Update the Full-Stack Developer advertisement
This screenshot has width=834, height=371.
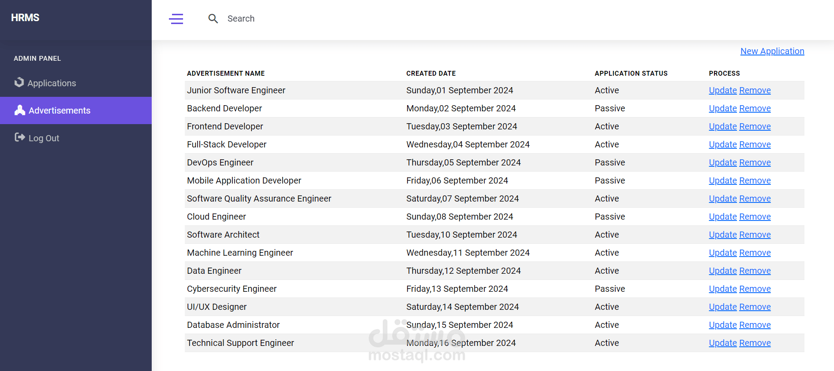click(x=723, y=144)
